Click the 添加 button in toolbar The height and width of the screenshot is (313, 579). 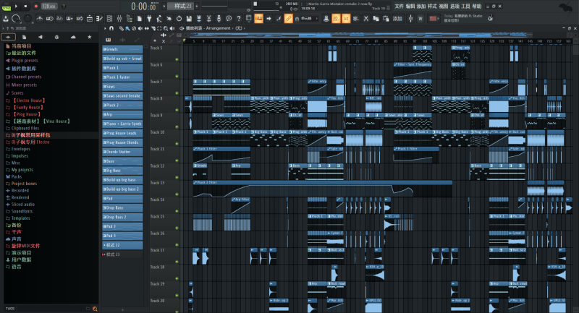pos(397,19)
